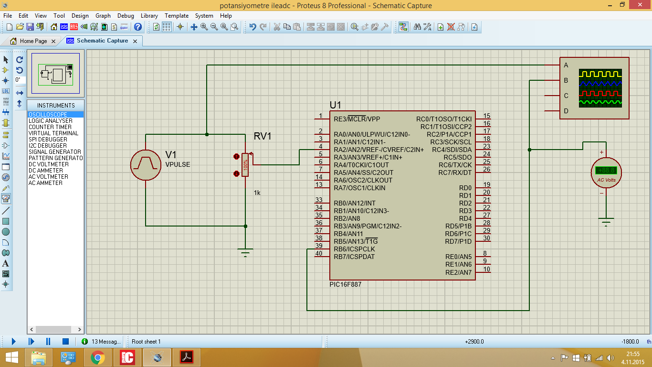Viewport: 652px width, 367px height.
Task: Open the PCB Layout (ARES) icon
Action: coord(74,27)
